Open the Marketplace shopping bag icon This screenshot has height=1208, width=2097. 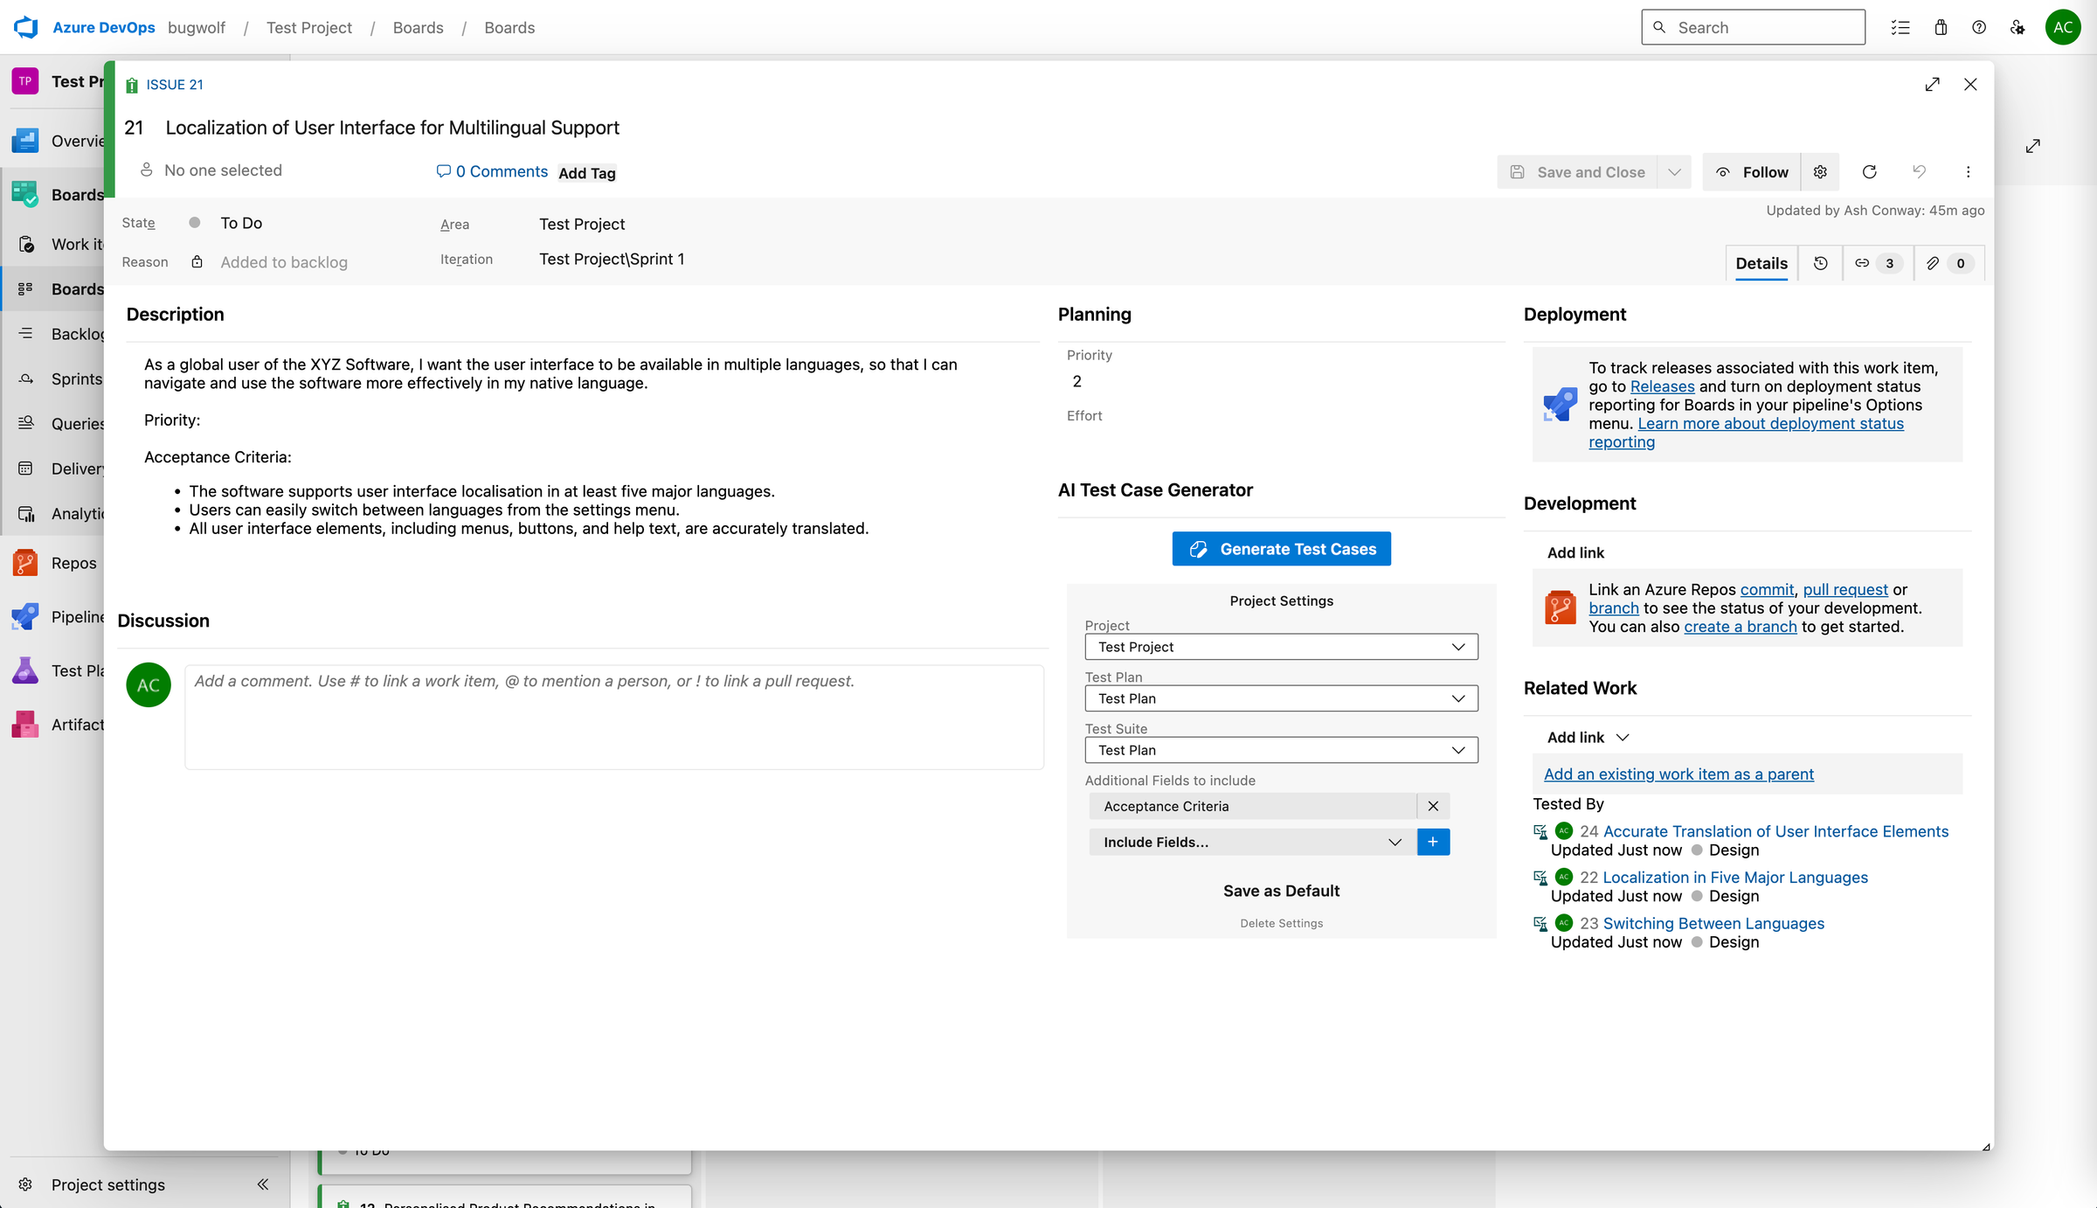click(x=1941, y=27)
